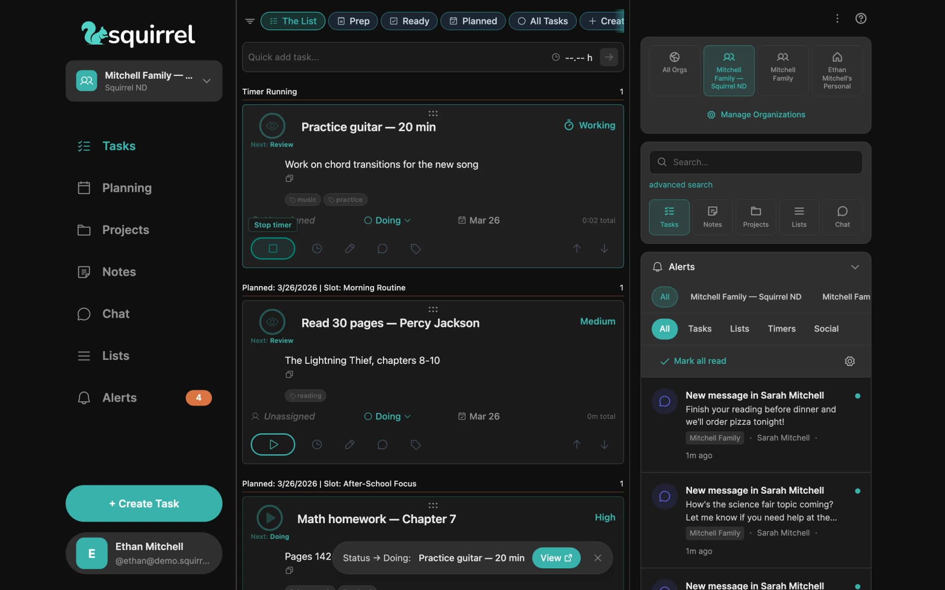Edit Read 30 pages task with pencil icon
945x590 pixels.
pos(349,445)
